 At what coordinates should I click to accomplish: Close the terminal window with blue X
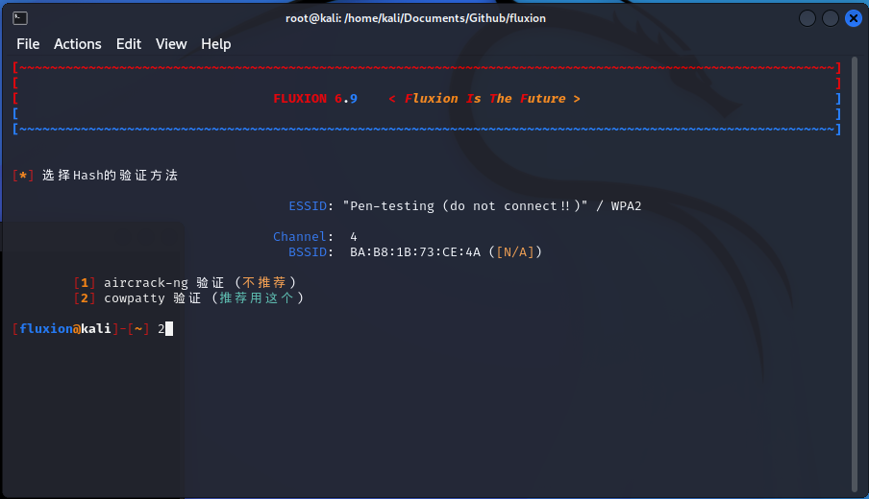point(854,18)
